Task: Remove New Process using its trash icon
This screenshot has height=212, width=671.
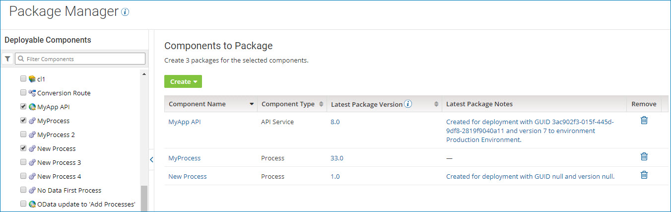Action: coord(644,175)
